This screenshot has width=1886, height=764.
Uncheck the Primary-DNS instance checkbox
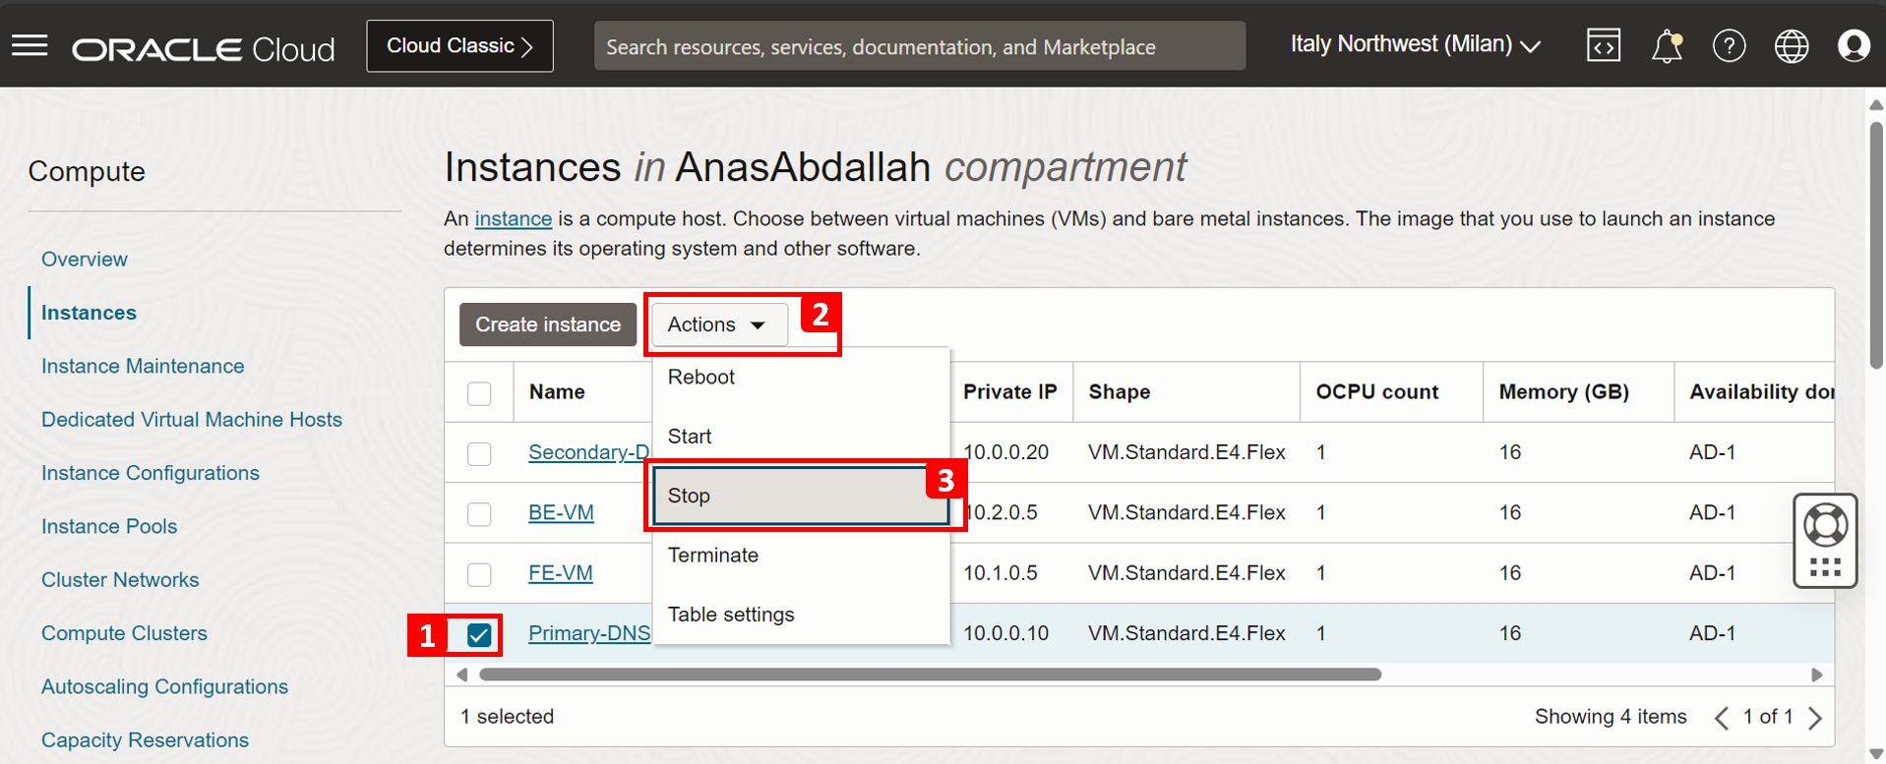[479, 635]
